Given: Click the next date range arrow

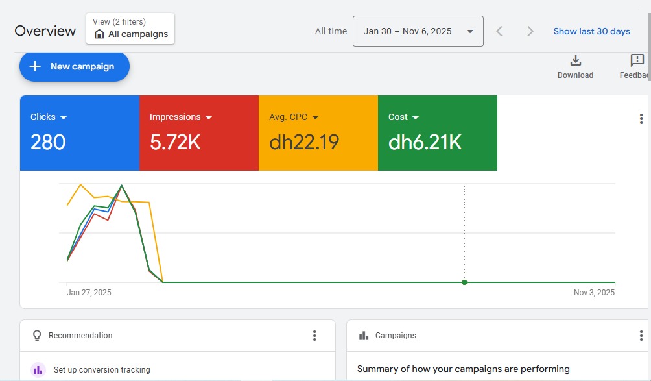Looking at the screenshot, I should click(530, 31).
